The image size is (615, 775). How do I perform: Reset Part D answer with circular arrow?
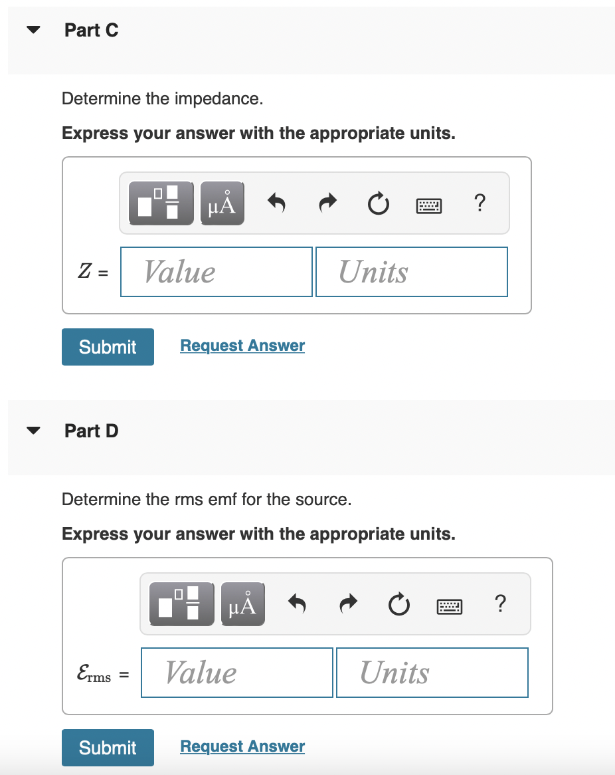(399, 604)
